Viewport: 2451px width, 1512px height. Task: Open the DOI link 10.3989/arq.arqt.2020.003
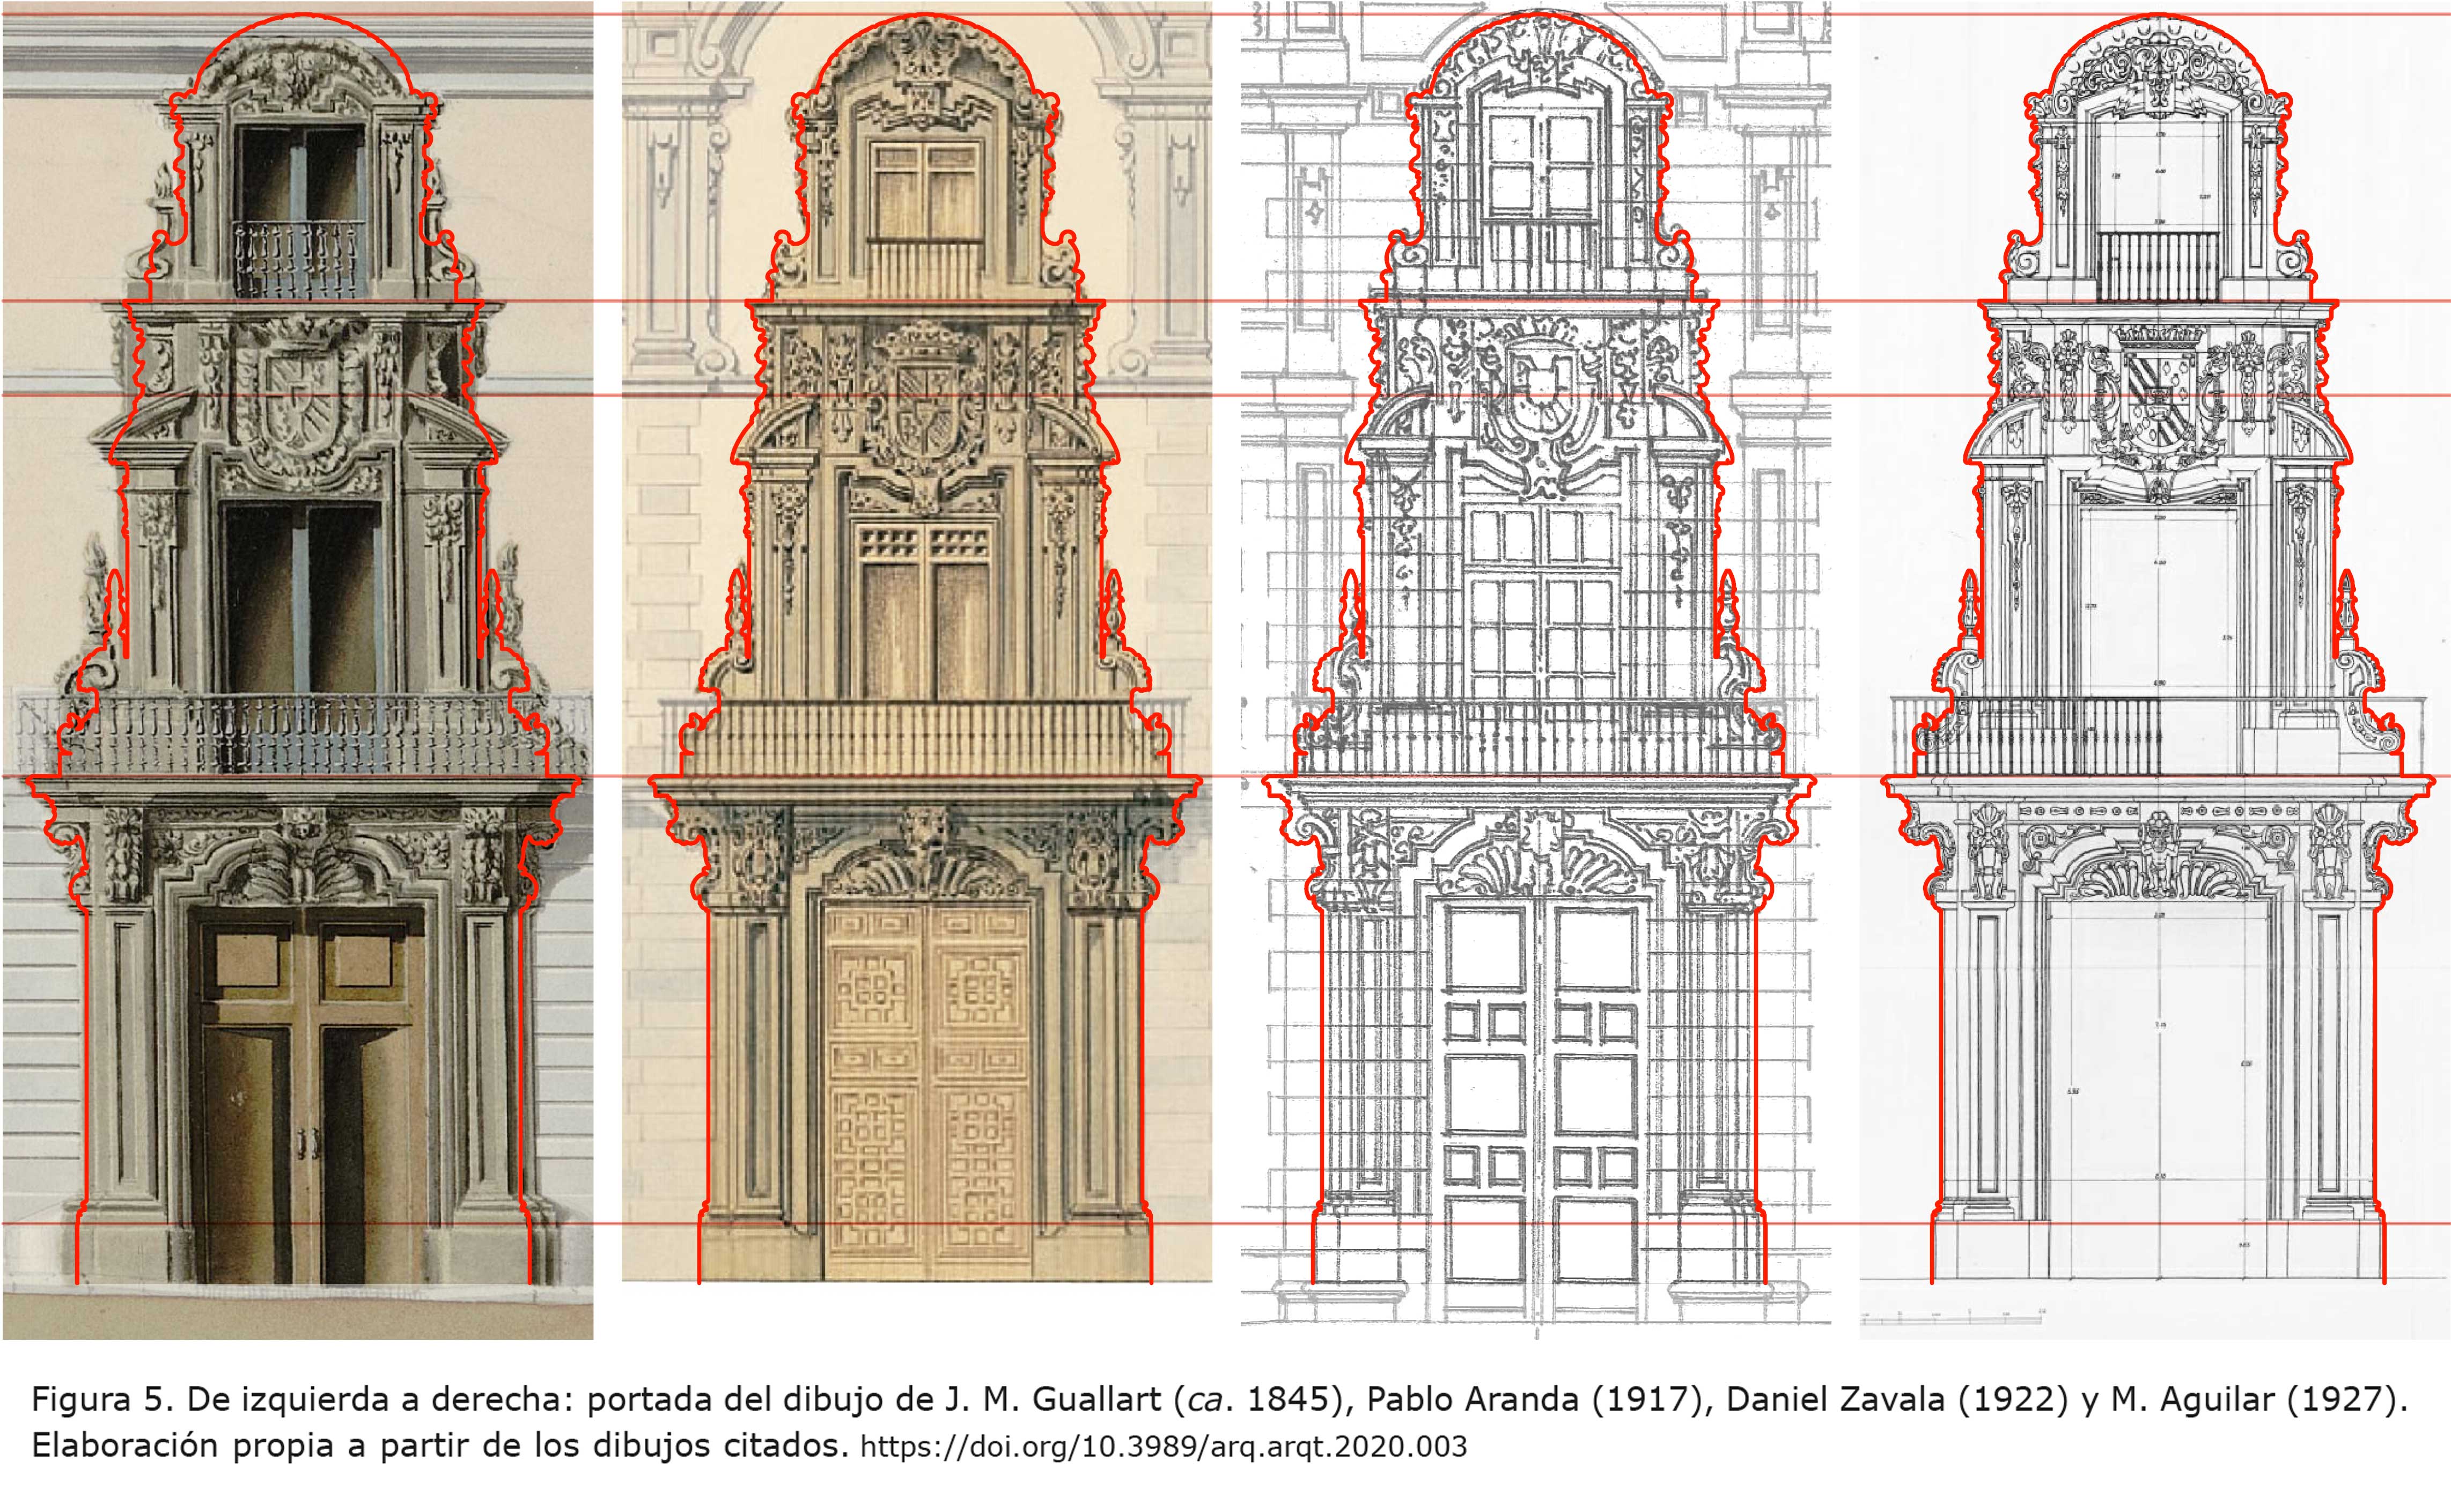[x=1164, y=1446]
